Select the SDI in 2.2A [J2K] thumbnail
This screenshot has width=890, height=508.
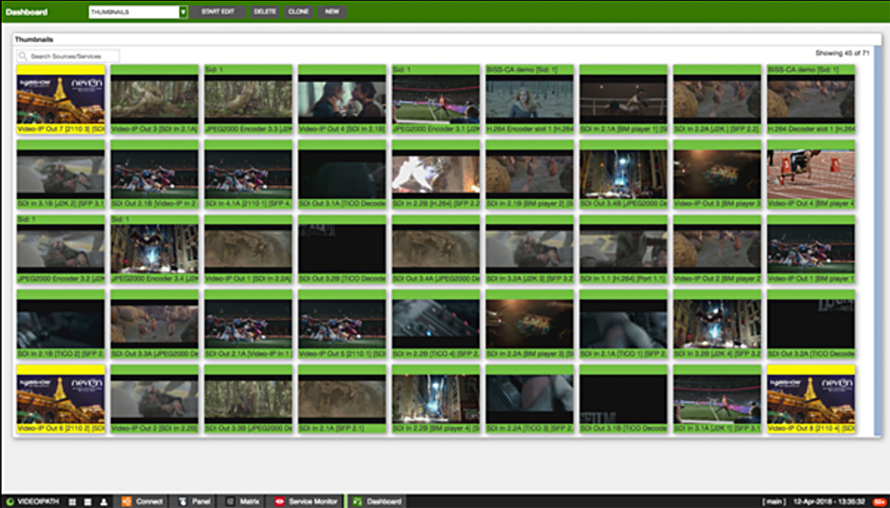[x=717, y=99]
